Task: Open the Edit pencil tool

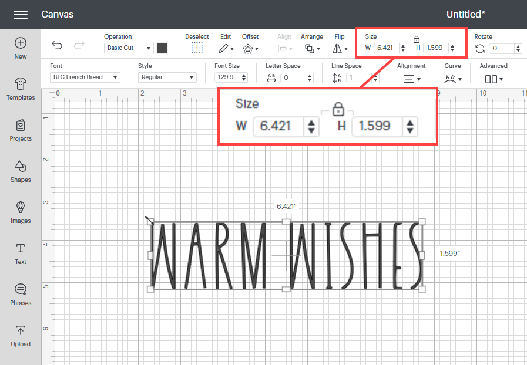Action: (226, 48)
